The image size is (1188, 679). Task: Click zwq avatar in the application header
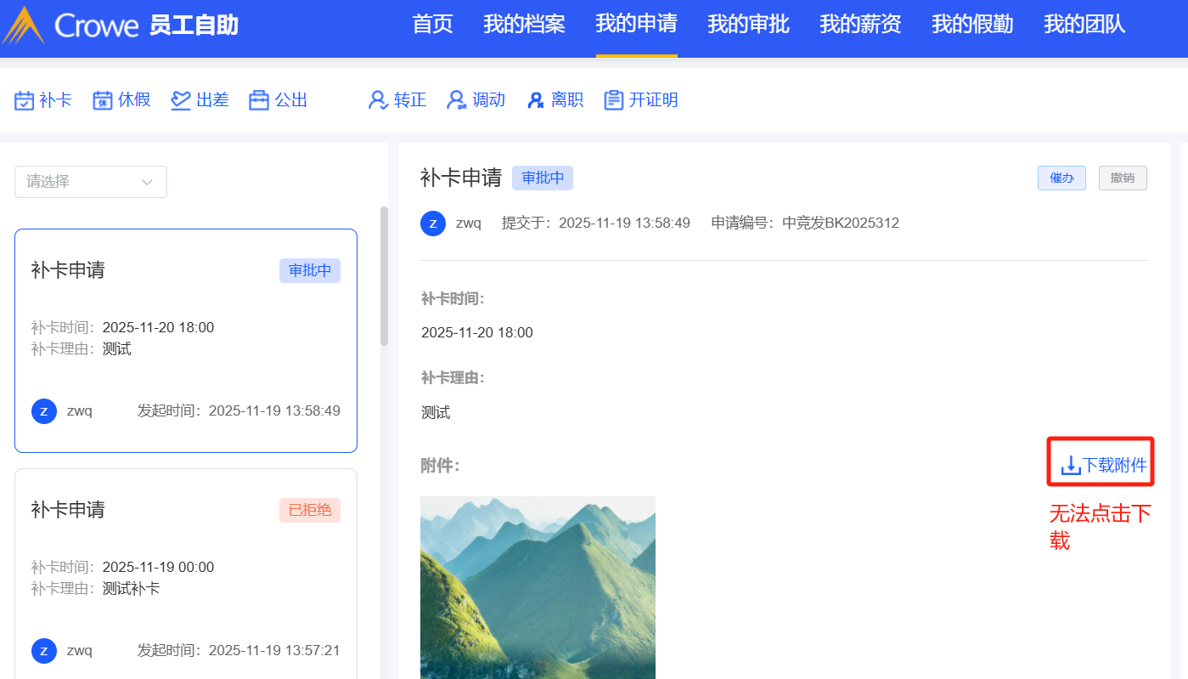pos(433,224)
